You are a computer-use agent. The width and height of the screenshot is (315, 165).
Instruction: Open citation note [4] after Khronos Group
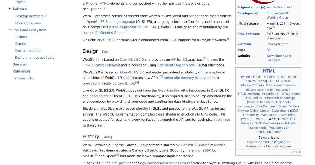[x=127, y=31]
